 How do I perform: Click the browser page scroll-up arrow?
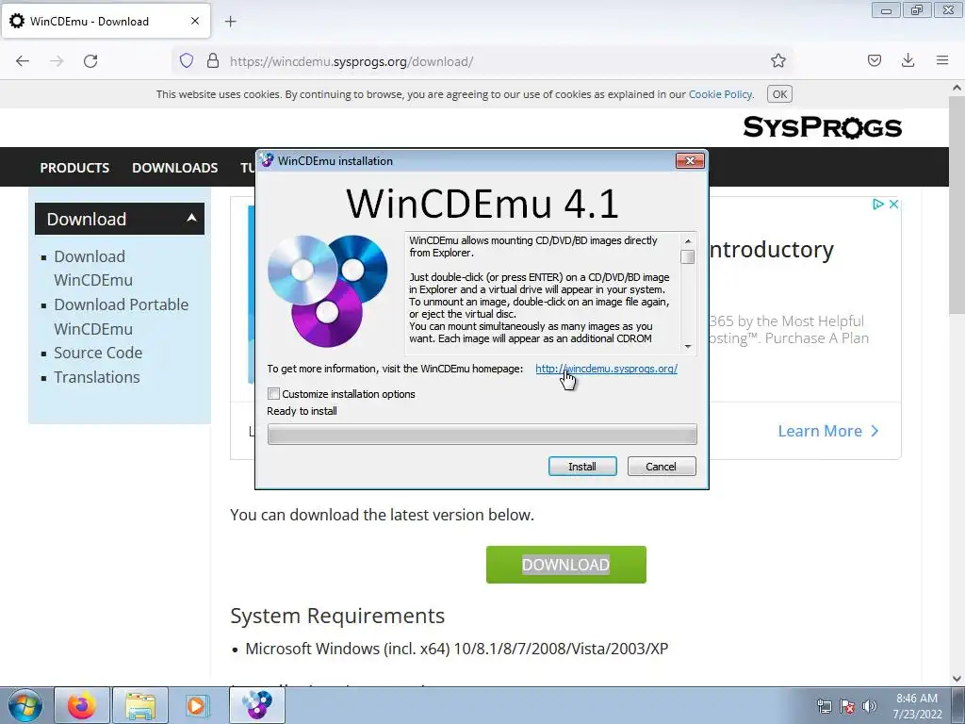[x=957, y=88]
